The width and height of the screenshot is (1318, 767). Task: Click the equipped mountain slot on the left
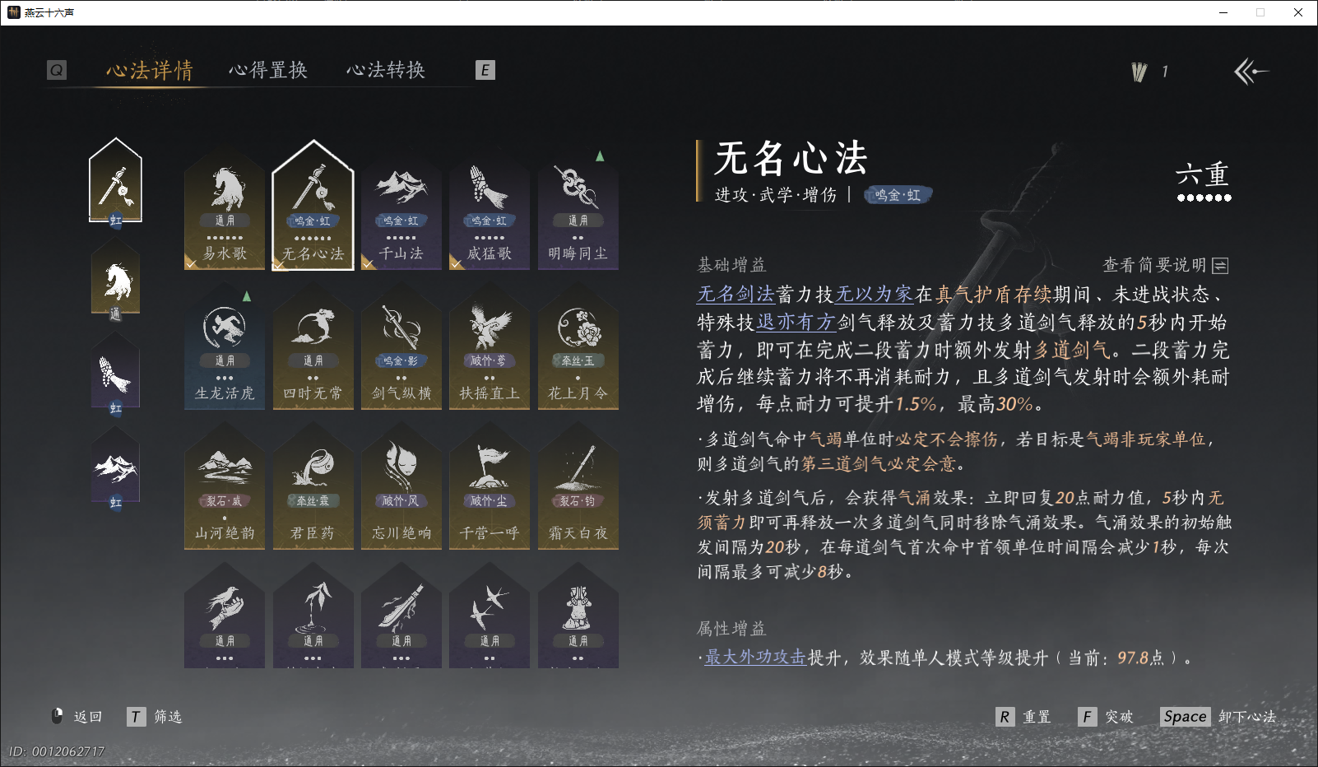point(116,469)
